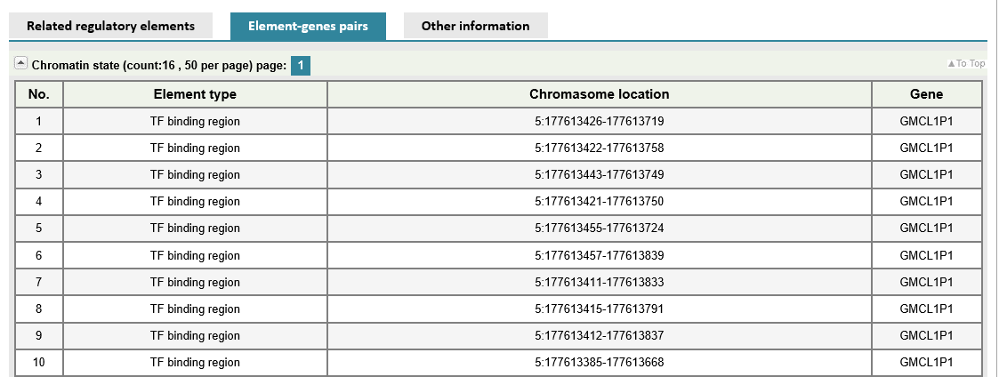Click GMCL1P1 gene in row 6
999x377 pixels.
pos(926,255)
